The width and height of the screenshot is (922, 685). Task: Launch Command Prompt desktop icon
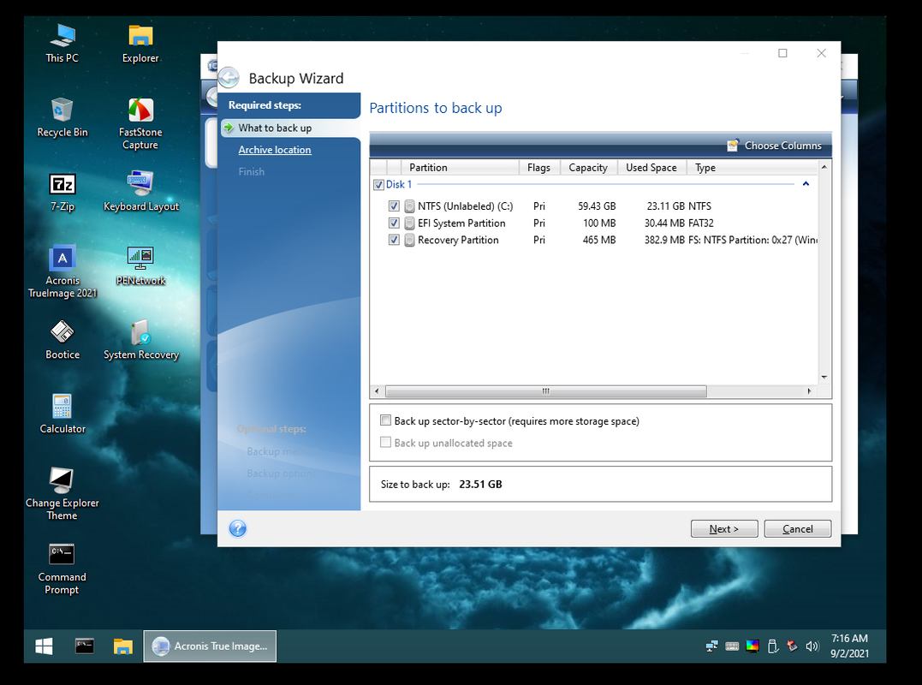(62, 569)
